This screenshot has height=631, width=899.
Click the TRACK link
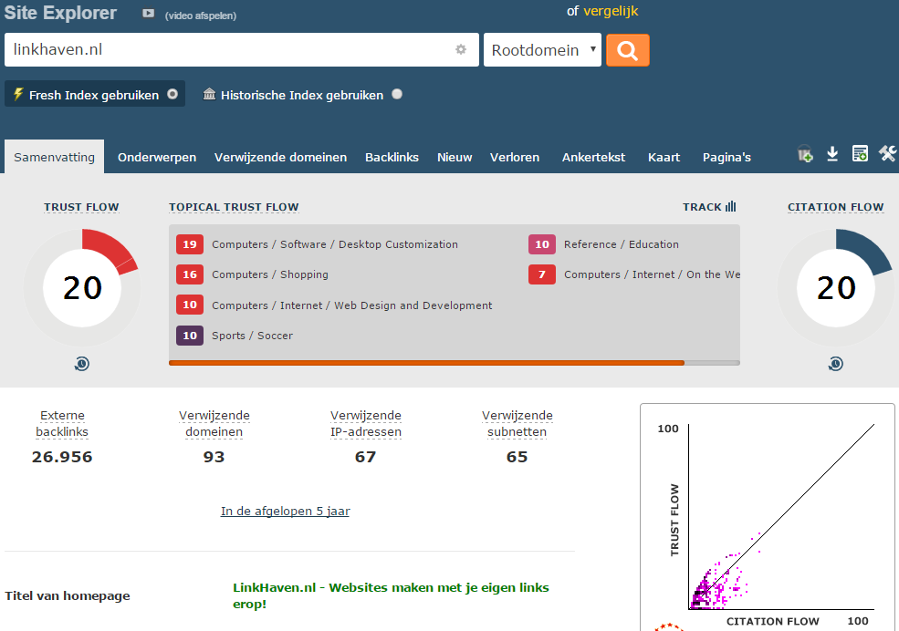tap(702, 207)
